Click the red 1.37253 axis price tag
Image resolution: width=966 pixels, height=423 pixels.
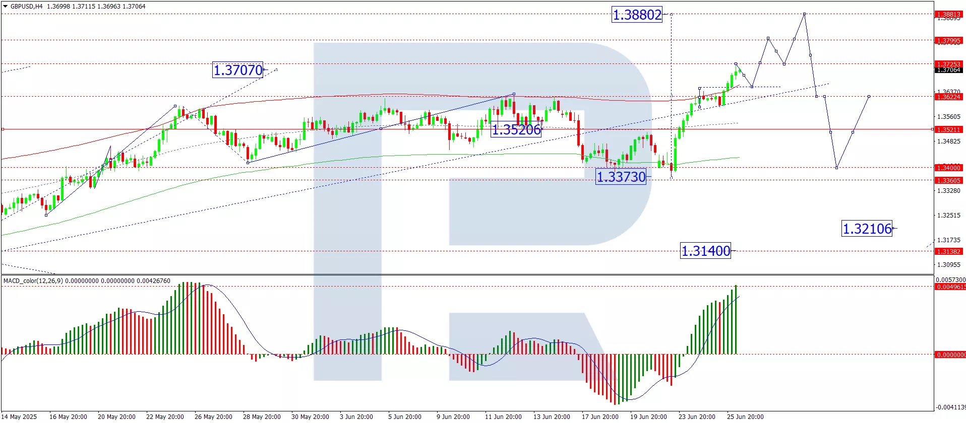tap(948, 64)
